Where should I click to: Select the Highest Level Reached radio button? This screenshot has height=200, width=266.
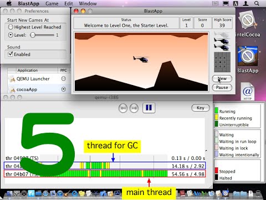tap(11, 27)
